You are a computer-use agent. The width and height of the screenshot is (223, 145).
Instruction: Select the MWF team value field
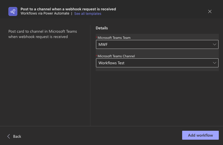pos(151,44)
